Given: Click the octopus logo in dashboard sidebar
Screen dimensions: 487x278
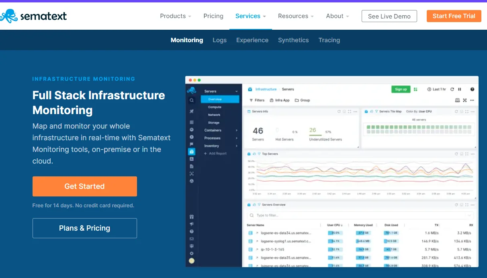Looking at the screenshot, I should click(192, 90).
